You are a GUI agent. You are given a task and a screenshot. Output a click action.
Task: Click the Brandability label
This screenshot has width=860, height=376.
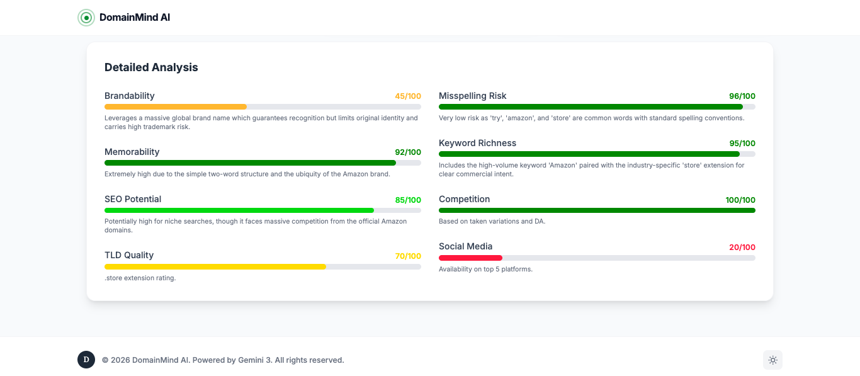[130, 96]
